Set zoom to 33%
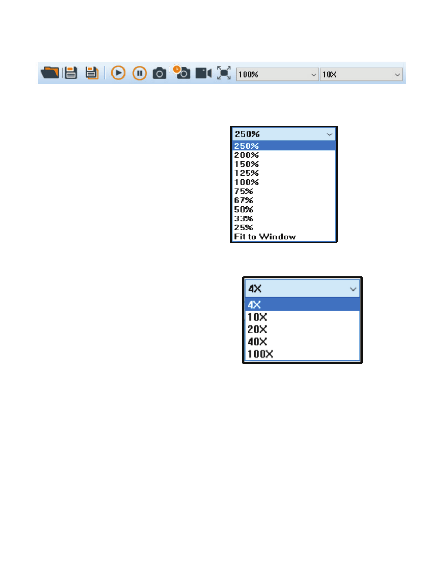The height and width of the screenshot is (577, 446). 284,219
